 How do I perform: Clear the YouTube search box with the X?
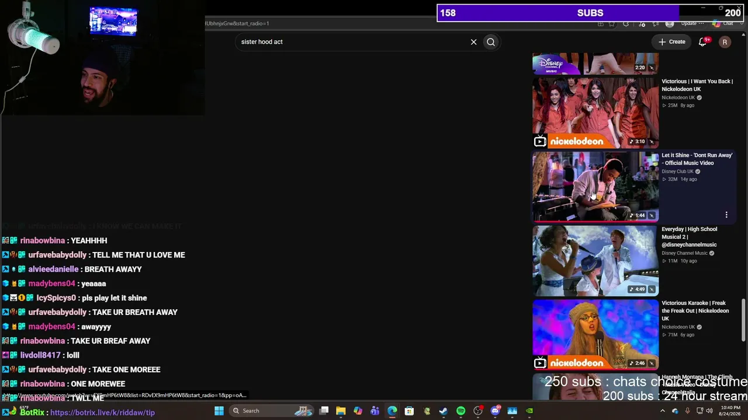pos(474,42)
